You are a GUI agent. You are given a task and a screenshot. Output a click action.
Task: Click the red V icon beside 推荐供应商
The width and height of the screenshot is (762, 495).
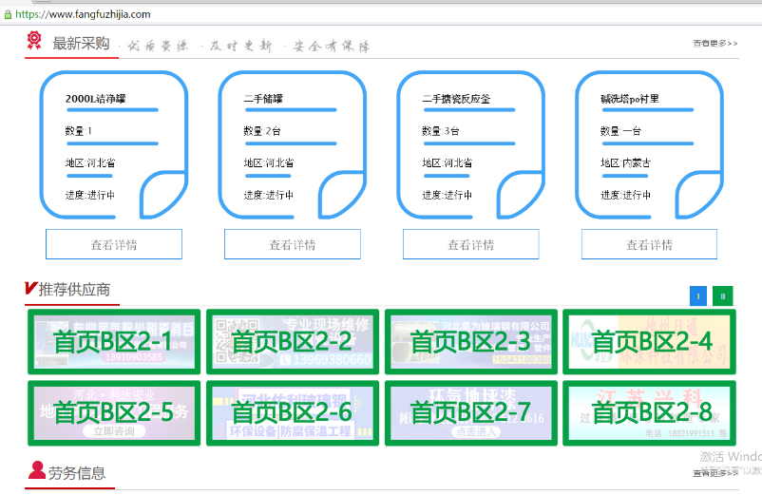point(30,289)
